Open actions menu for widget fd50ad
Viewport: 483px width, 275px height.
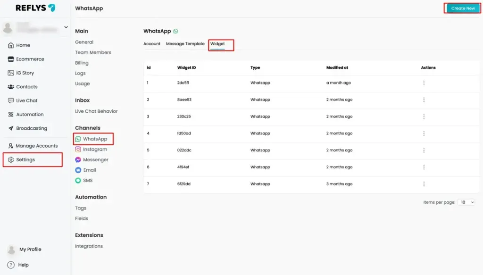coord(424,133)
